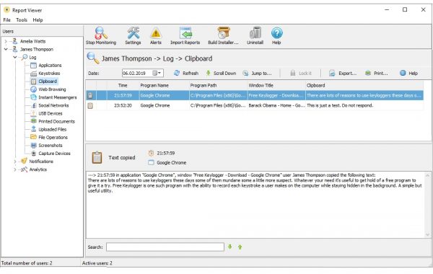Click Scroll Down in log toolbar
Image resolution: width=433 pixels, height=274 pixels.
(221, 73)
